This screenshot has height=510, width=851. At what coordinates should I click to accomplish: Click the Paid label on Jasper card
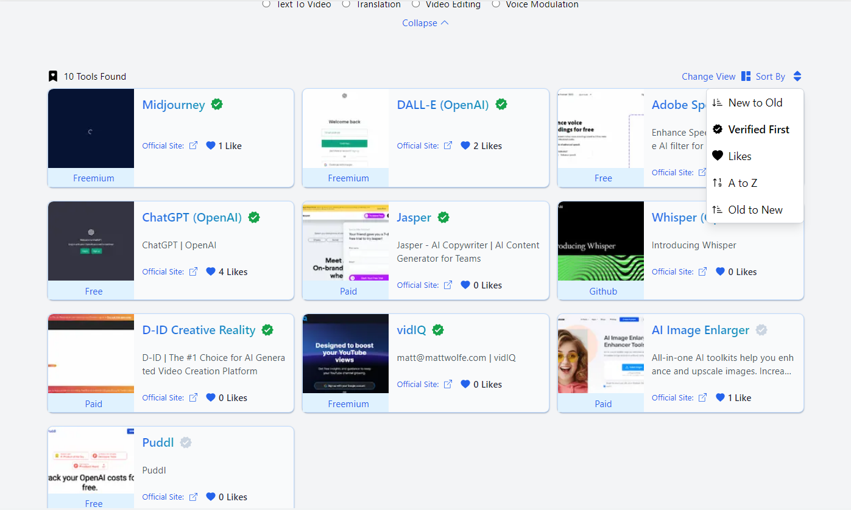click(x=348, y=291)
